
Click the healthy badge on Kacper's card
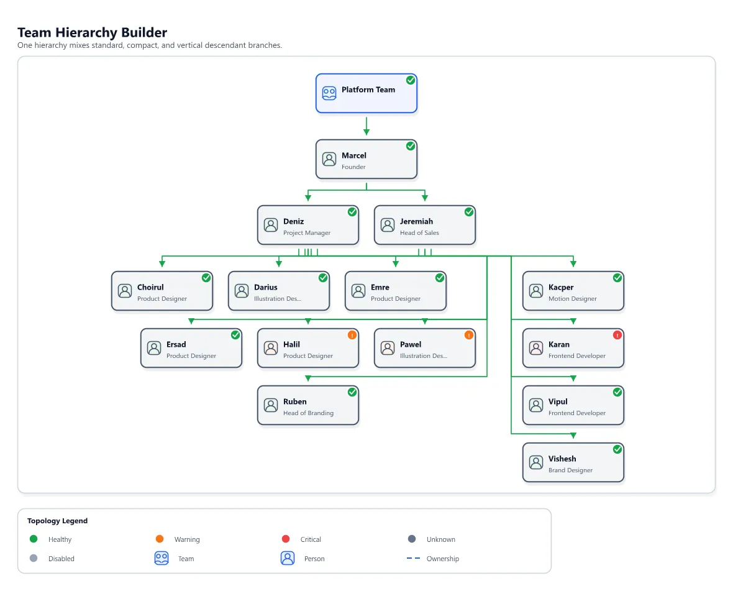[617, 278]
